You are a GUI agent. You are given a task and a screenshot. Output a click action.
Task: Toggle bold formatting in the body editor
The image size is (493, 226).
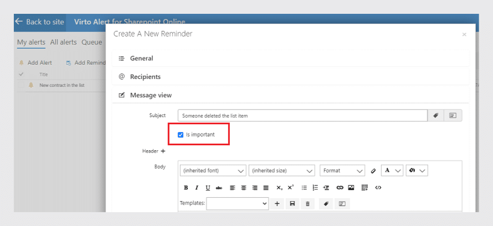[x=186, y=188]
